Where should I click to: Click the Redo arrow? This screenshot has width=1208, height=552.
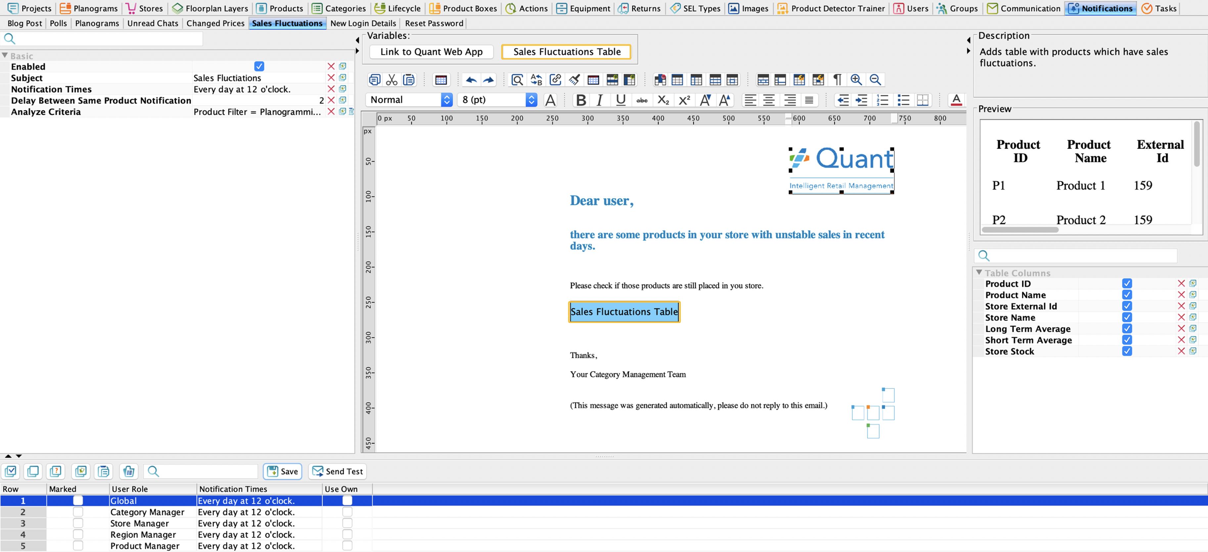(x=488, y=80)
